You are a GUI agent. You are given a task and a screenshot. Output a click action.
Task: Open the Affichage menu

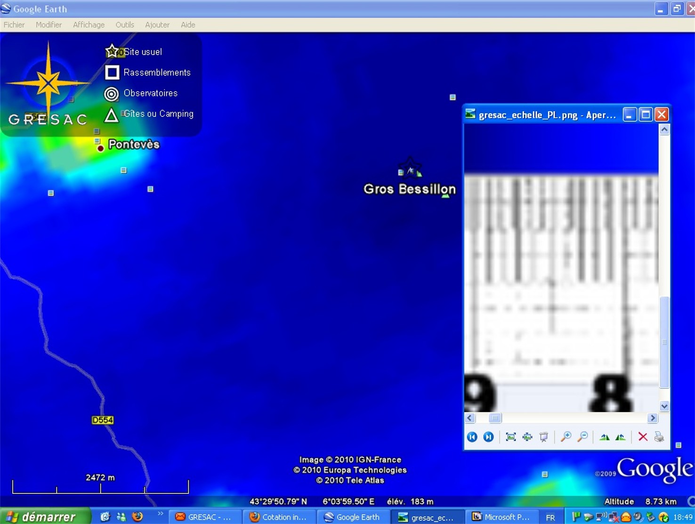(89, 25)
